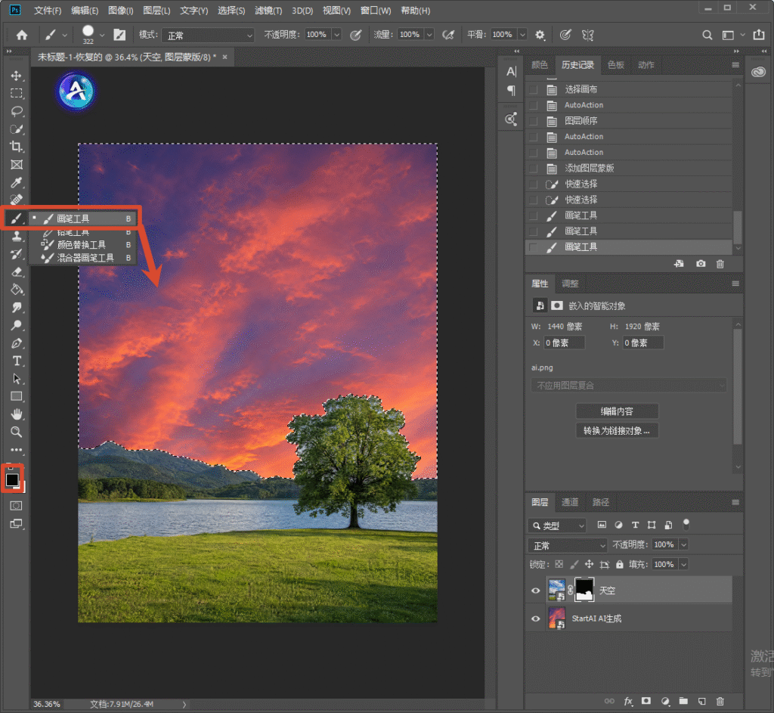
Task: Open the 滤镜(T) menu
Action: tap(268, 11)
